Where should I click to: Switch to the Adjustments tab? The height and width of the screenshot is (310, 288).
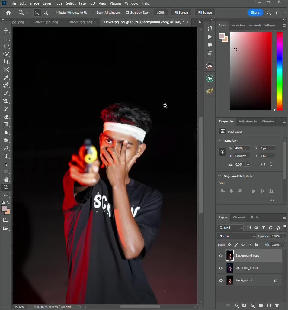pyautogui.click(x=248, y=121)
